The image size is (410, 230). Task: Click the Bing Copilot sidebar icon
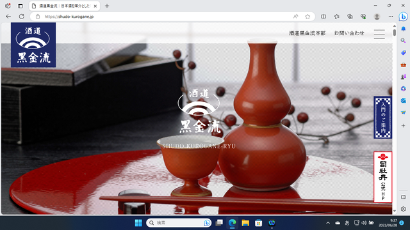point(403,17)
